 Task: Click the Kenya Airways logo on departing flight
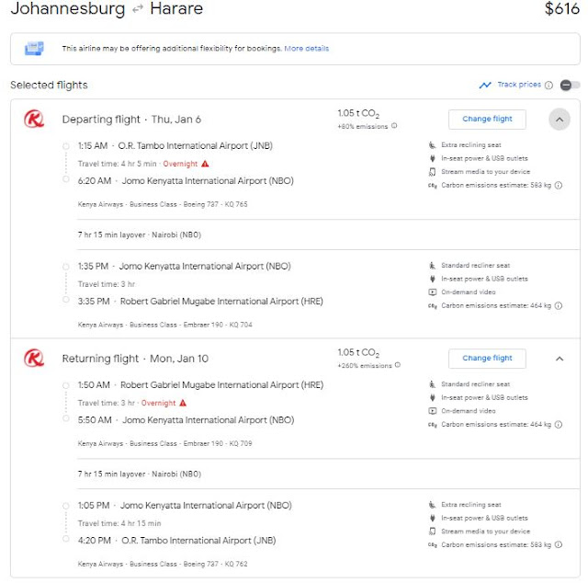point(34,119)
